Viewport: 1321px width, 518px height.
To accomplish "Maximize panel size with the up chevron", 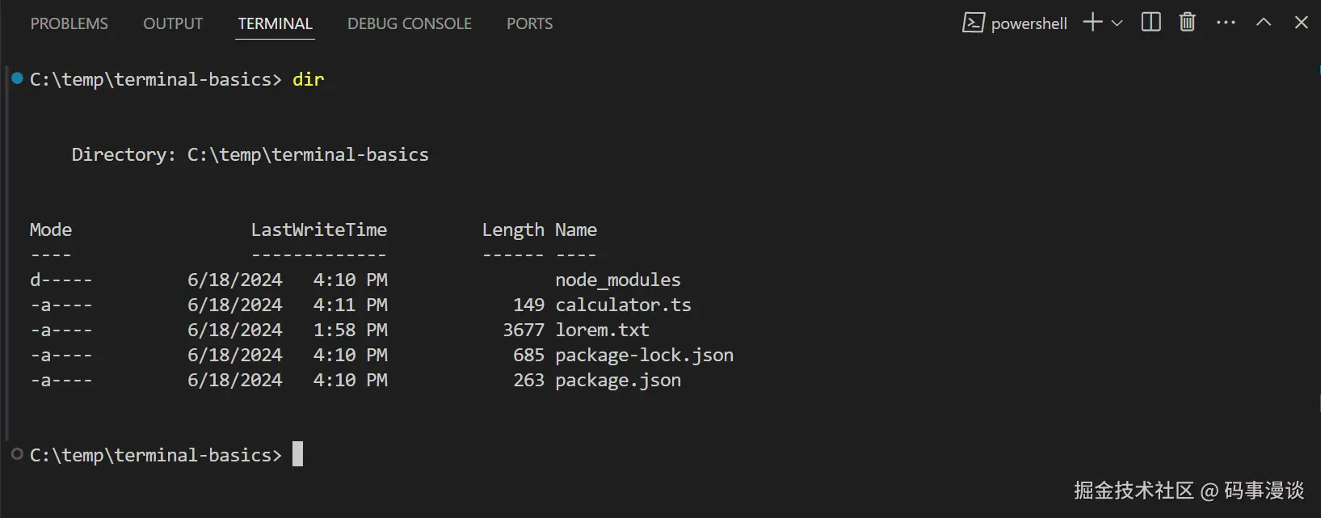I will point(1264,23).
